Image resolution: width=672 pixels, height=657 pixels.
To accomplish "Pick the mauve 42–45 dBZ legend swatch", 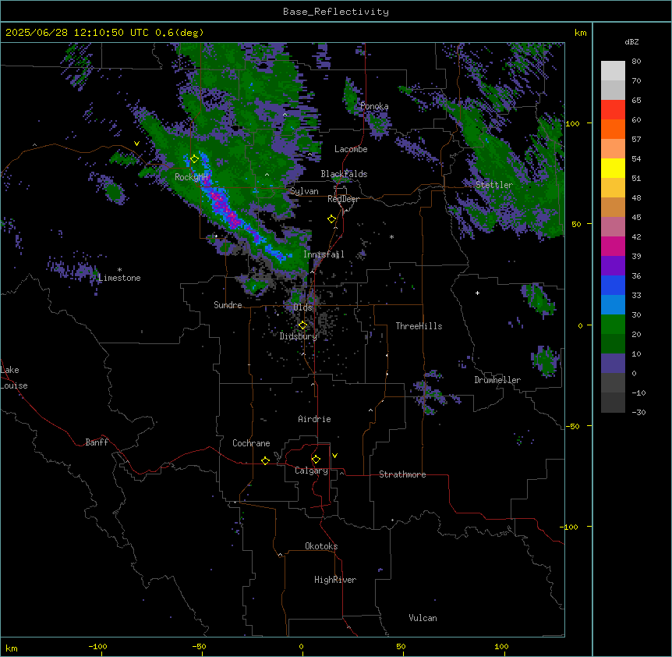I will pos(613,227).
